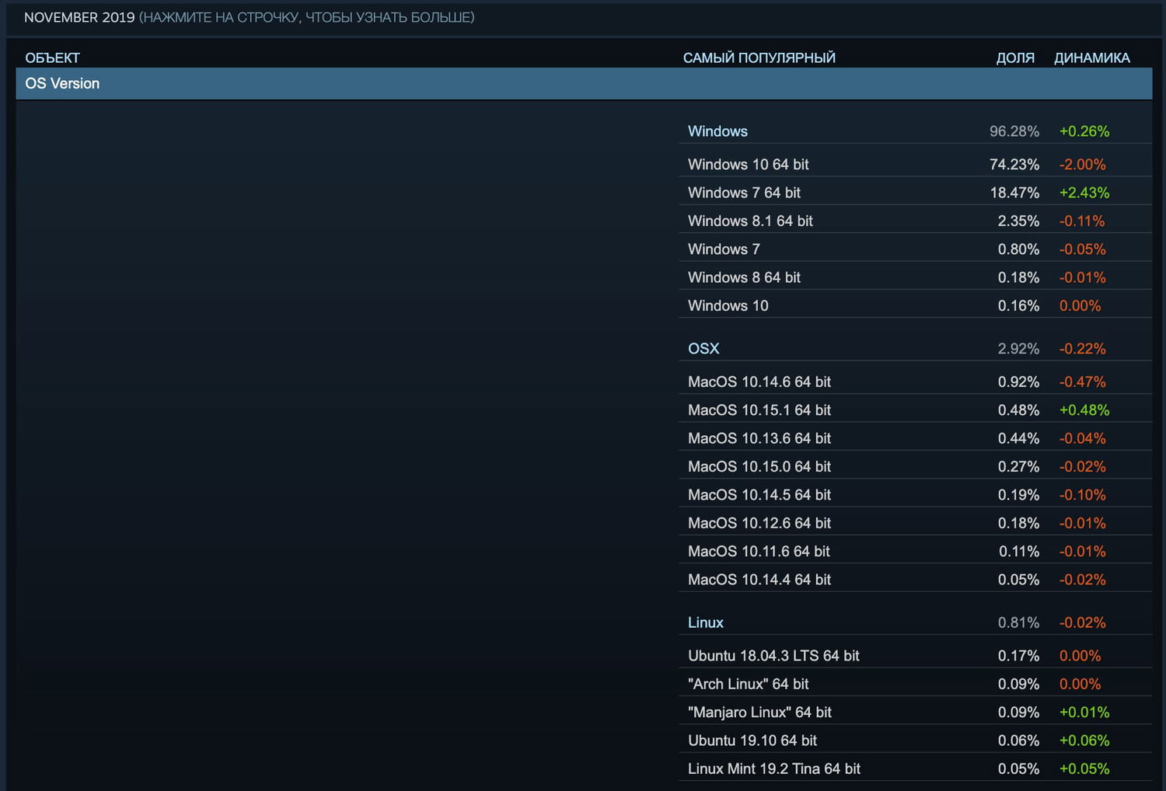
Task: Select the MacOS 10.14.6 64 bit label
Action: (759, 382)
